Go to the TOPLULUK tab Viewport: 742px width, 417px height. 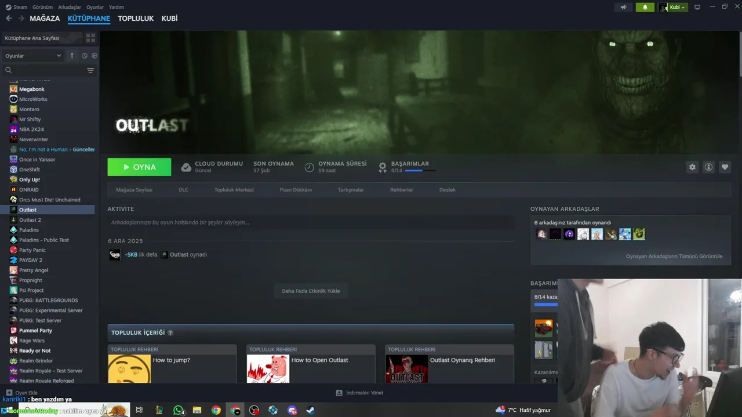(x=136, y=19)
